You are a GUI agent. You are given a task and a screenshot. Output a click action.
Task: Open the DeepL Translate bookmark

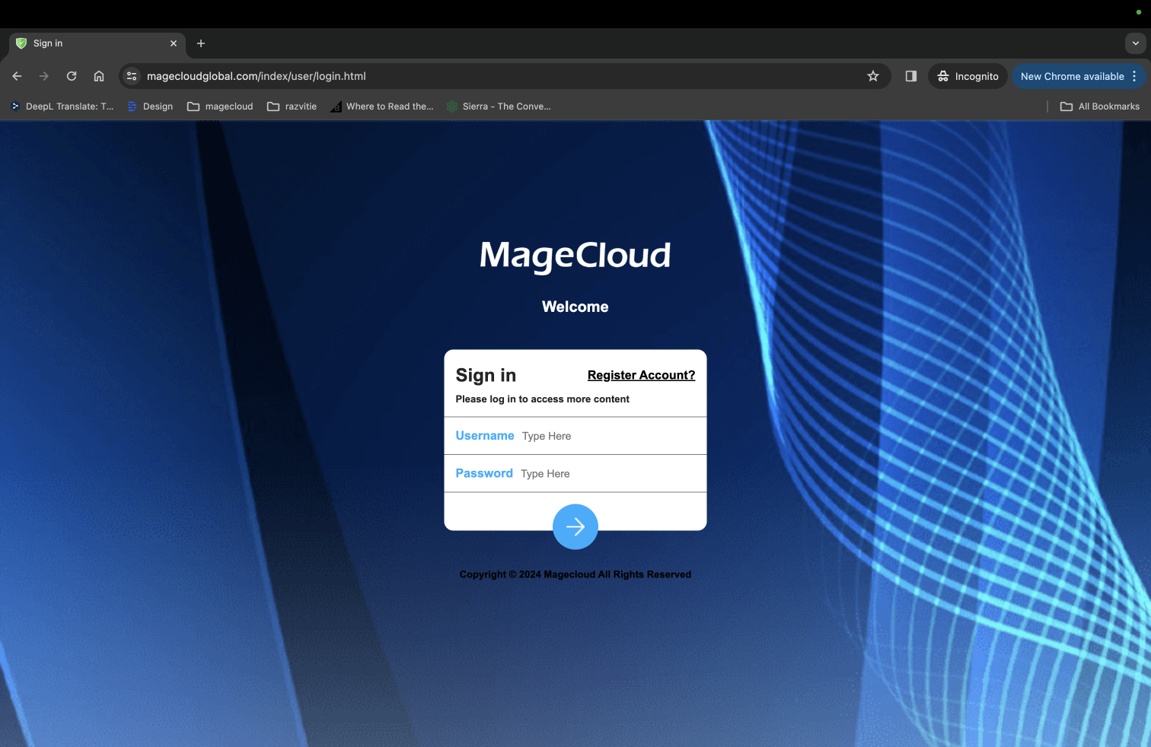(x=61, y=106)
